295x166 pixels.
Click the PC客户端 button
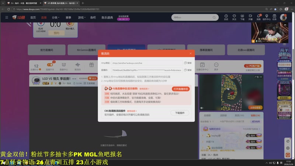(x=253, y=66)
